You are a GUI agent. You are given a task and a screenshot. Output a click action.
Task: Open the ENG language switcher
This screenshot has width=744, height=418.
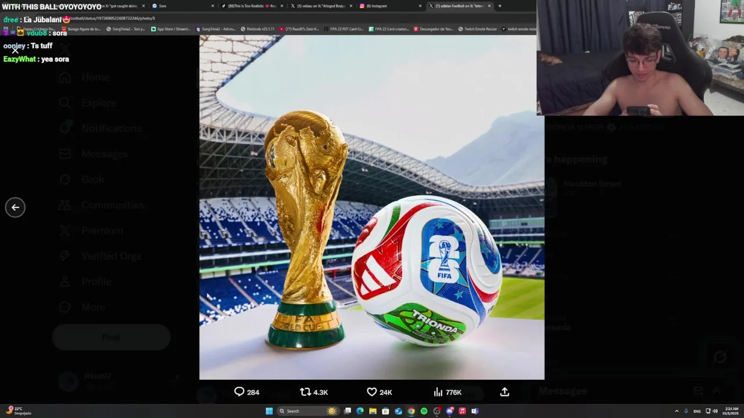[697, 411]
